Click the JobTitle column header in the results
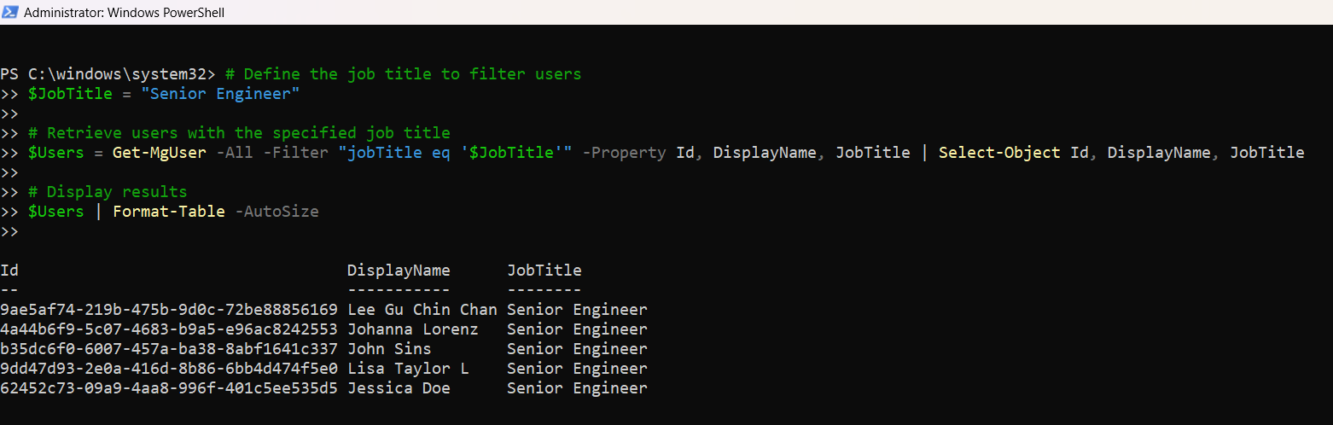 (544, 271)
